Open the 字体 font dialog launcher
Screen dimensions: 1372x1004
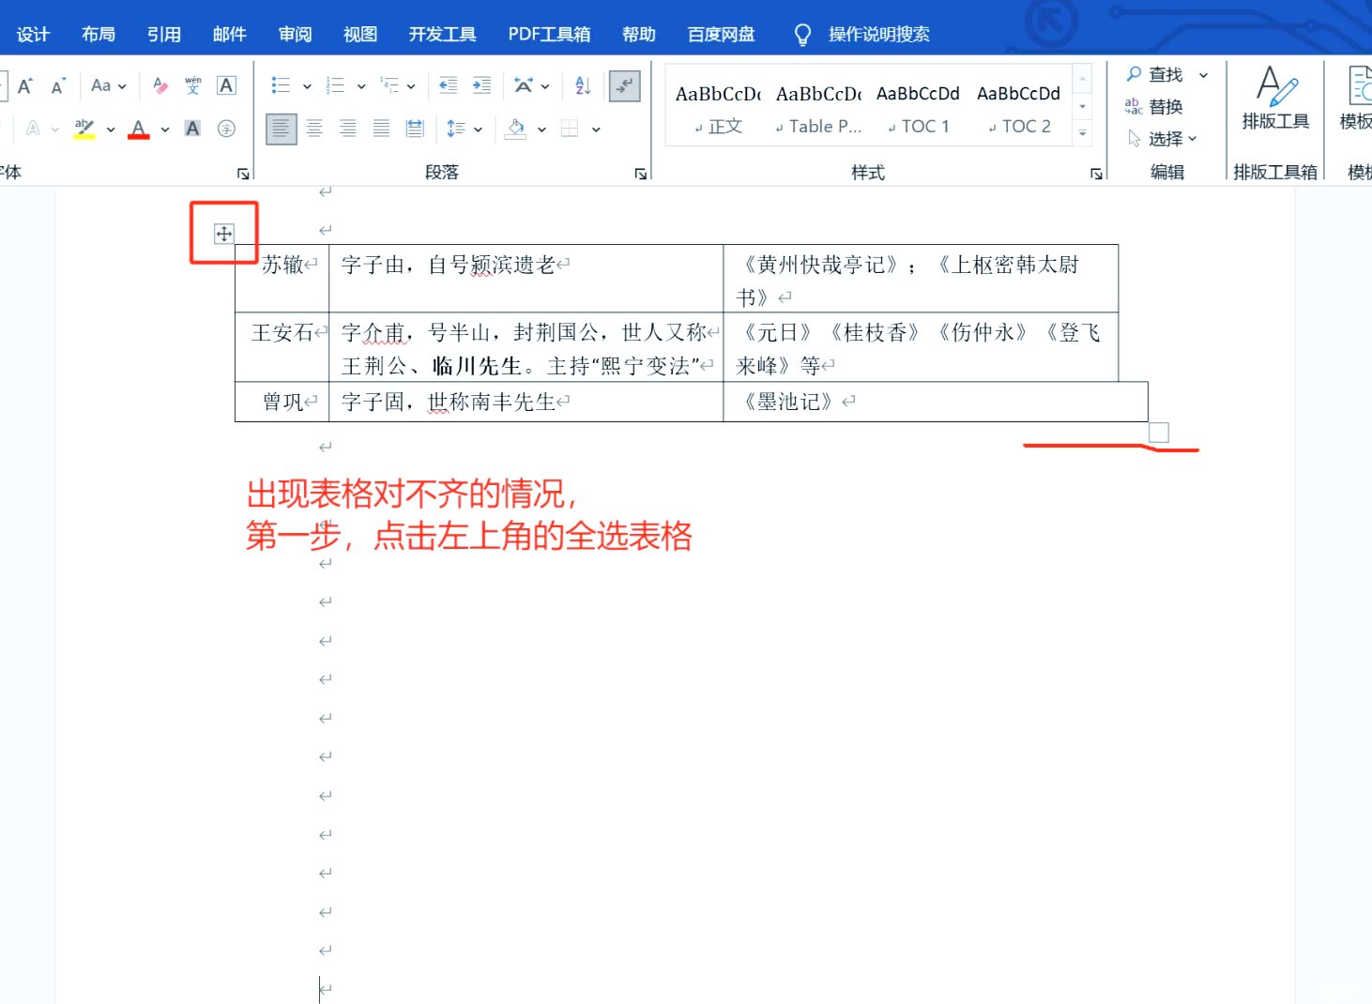click(243, 174)
